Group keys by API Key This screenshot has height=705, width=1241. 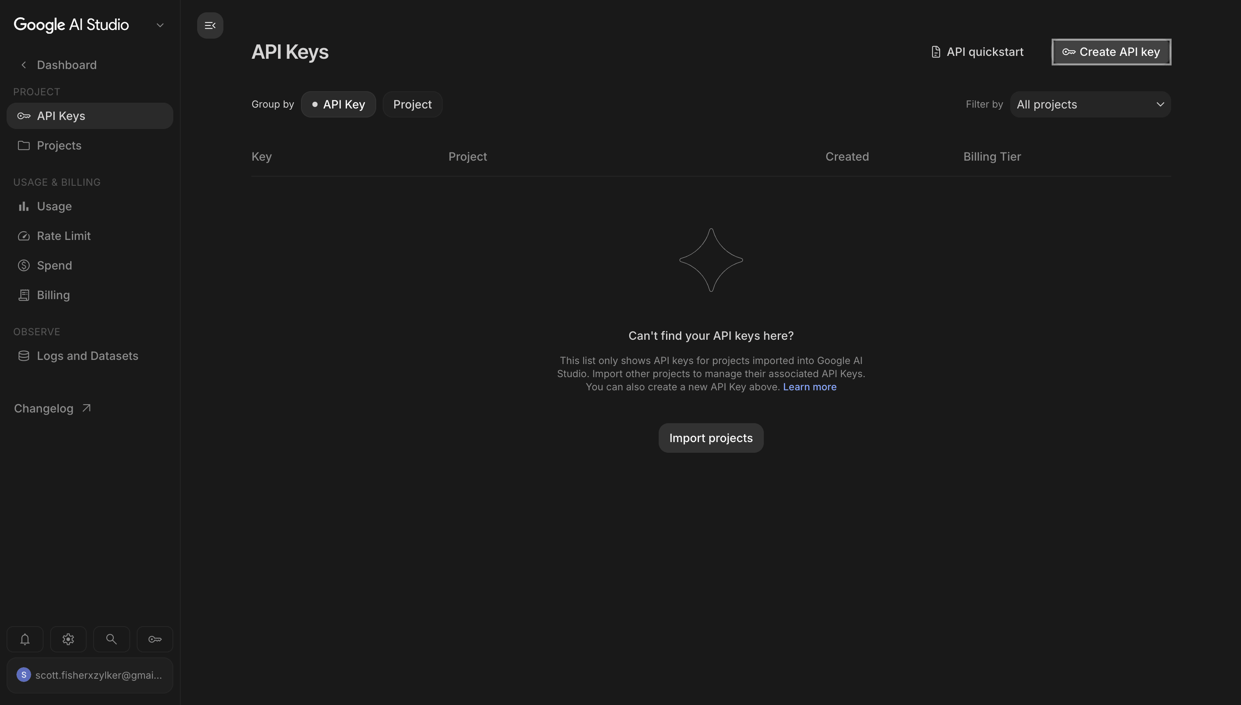tap(338, 104)
